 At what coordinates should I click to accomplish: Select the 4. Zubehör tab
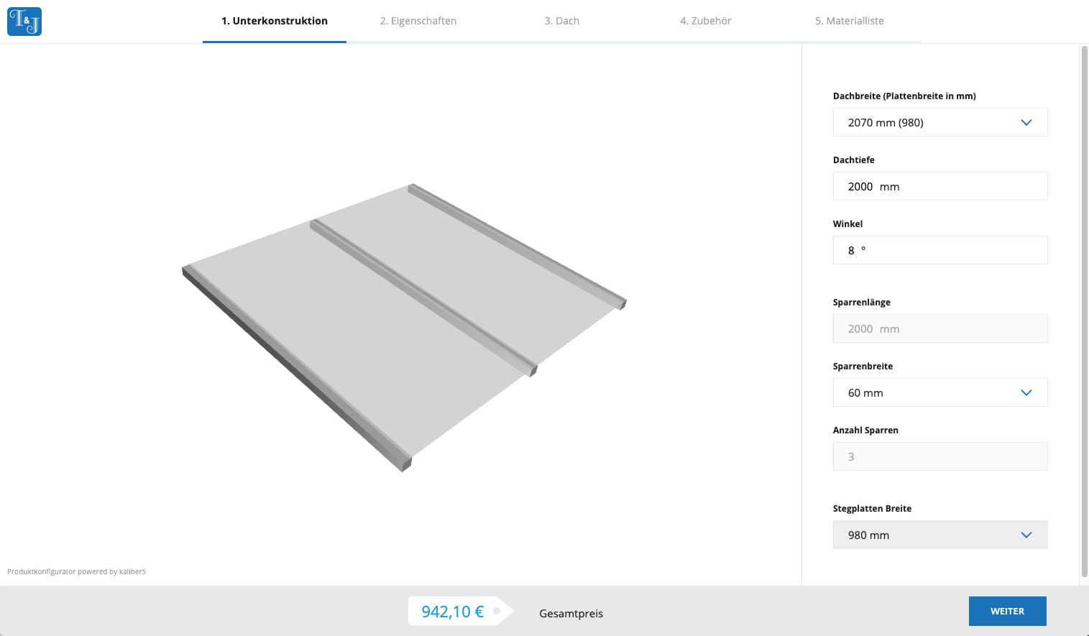click(706, 21)
